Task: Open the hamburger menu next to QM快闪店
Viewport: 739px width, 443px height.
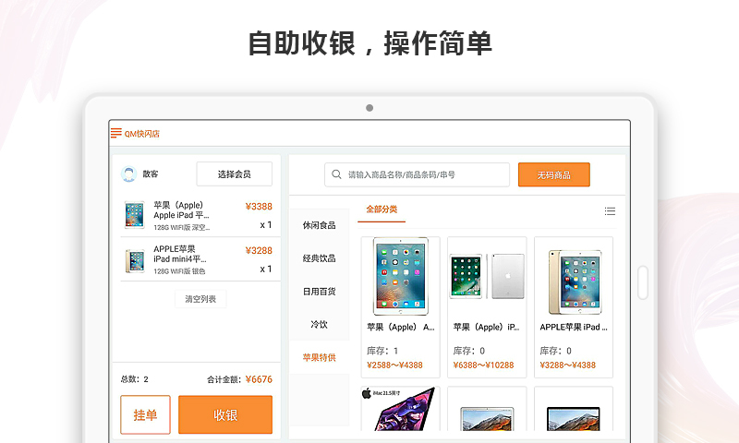Action: pos(115,134)
